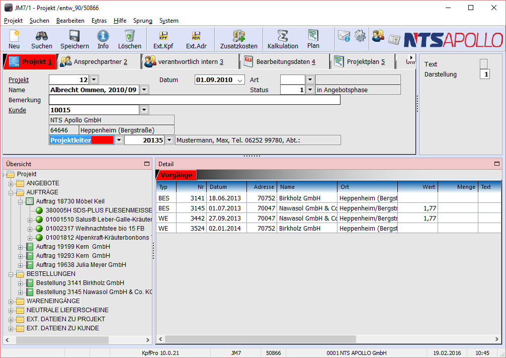The image size is (506, 358).
Task: Toggle the Text checkbox
Action: coord(483,64)
